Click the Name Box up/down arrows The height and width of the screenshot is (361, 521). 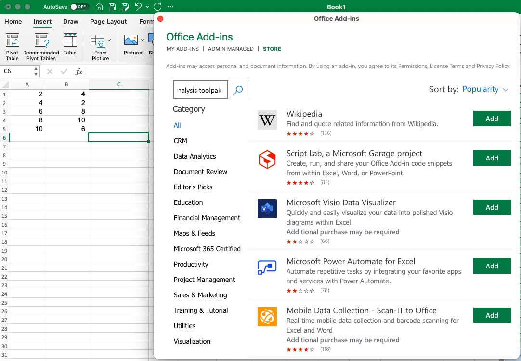coord(36,71)
